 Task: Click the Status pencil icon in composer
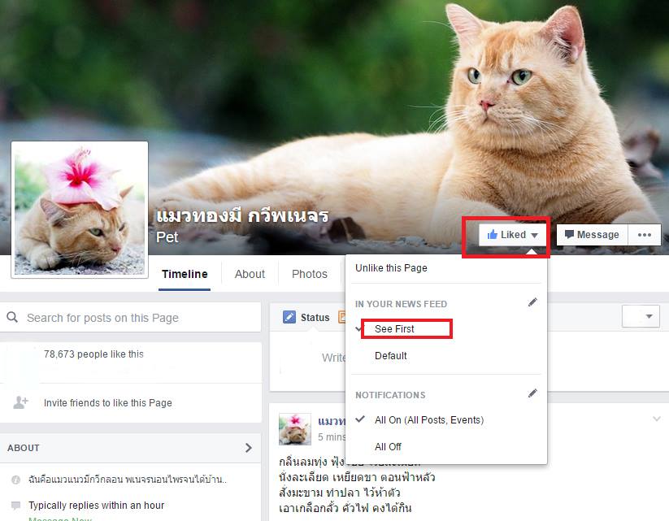coord(289,317)
